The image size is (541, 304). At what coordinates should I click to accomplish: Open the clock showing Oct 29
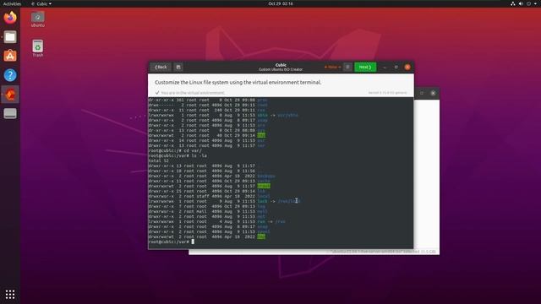click(x=281, y=3)
